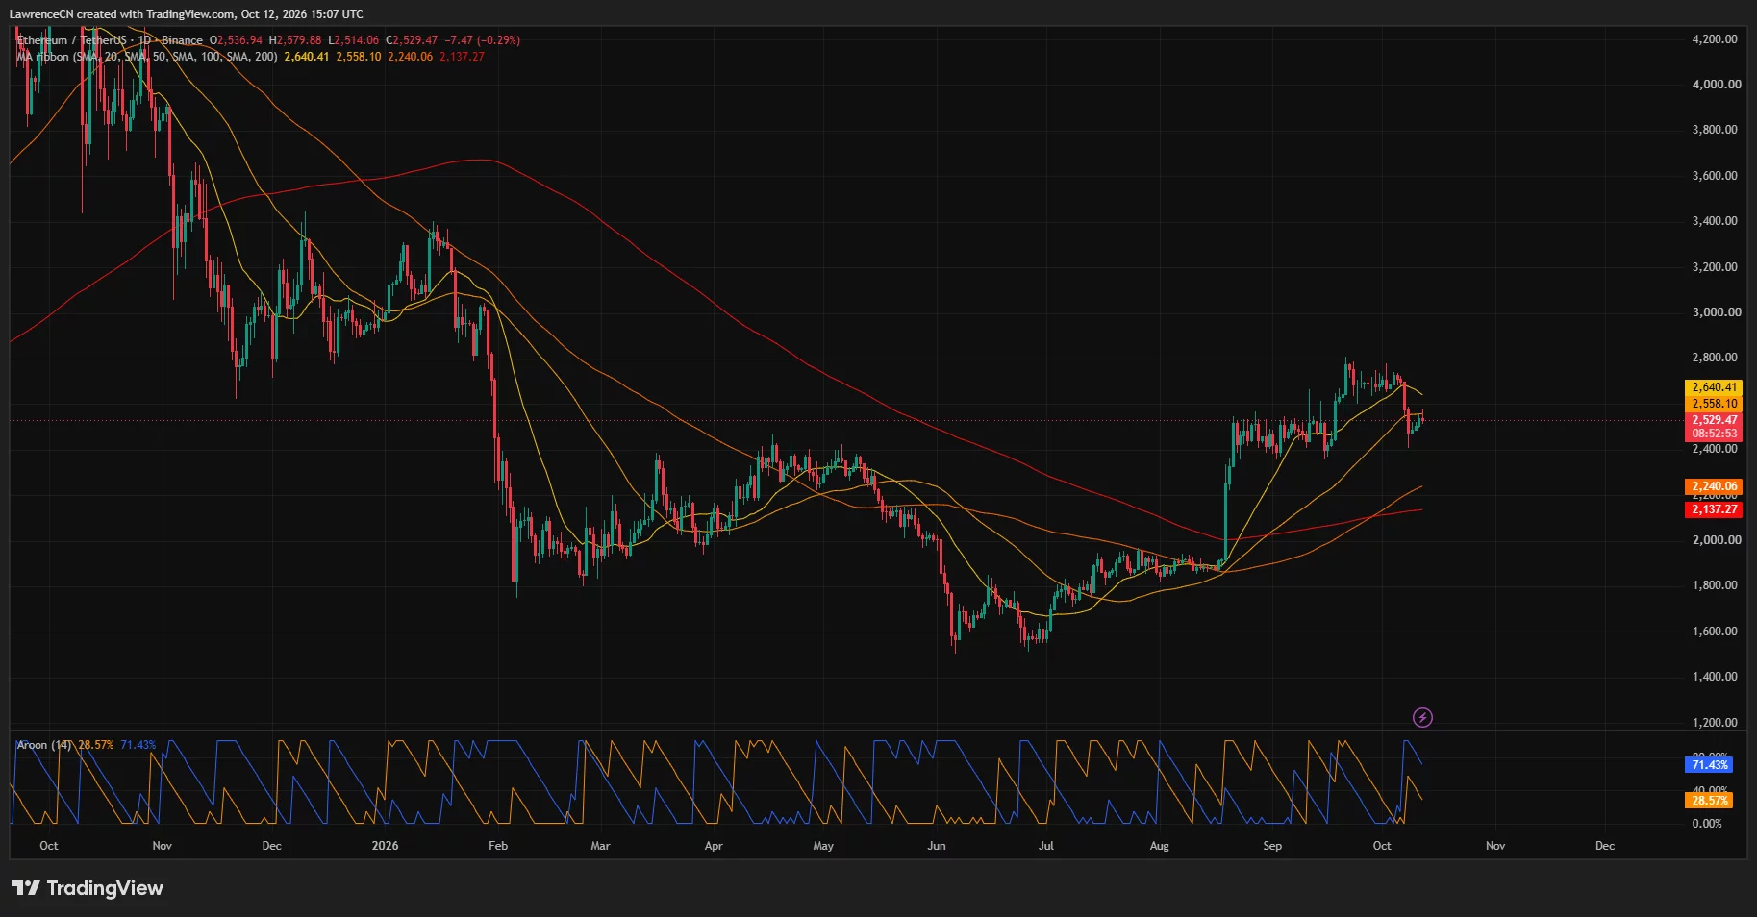
Task: Click the orange 2,558.10 label on the price axis
Action: pyautogui.click(x=1715, y=404)
